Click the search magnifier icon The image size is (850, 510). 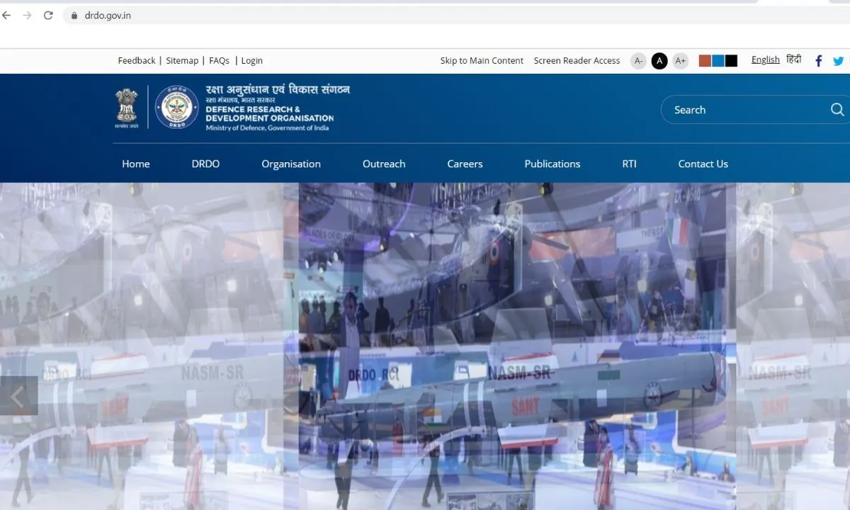click(837, 110)
